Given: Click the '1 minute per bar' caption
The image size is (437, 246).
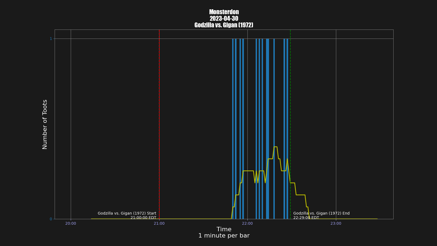Looking at the screenshot, I should (x=224, y=236).
